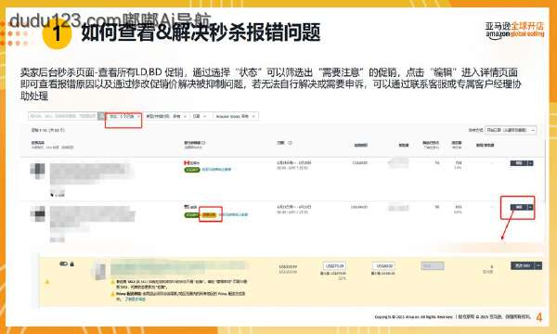The height and width of the screenshot is (334, 557).
Task: Expand the arrow next to first row edit button
Action: click(531, 163)
